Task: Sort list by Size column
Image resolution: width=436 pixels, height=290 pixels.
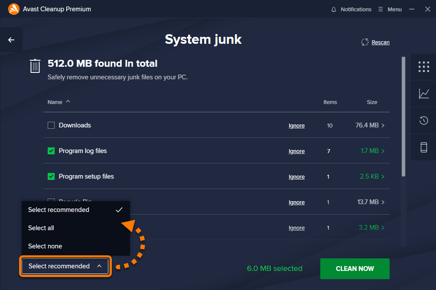Action: [x=372, y=102]
